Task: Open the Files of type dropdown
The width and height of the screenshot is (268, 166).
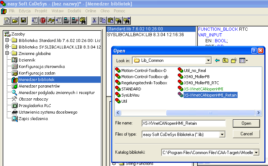Action: pos(222,135)
